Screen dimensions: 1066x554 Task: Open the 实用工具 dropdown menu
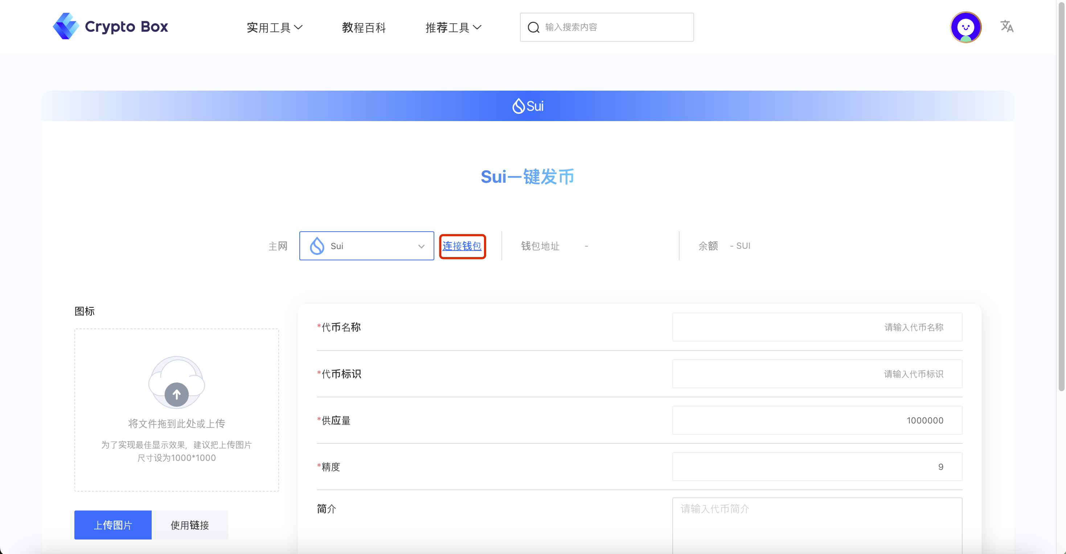pos(274,27)
